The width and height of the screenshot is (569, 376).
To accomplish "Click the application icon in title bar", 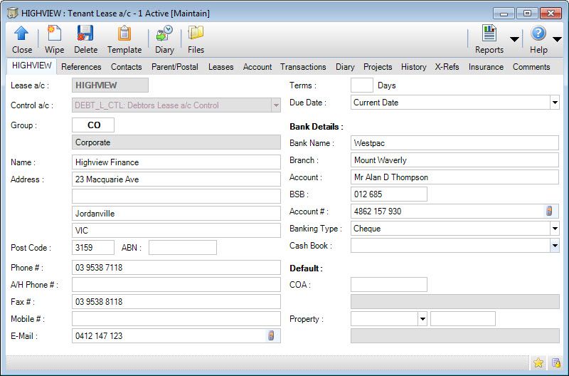I will pyautogui.click(x=13, y=14).
